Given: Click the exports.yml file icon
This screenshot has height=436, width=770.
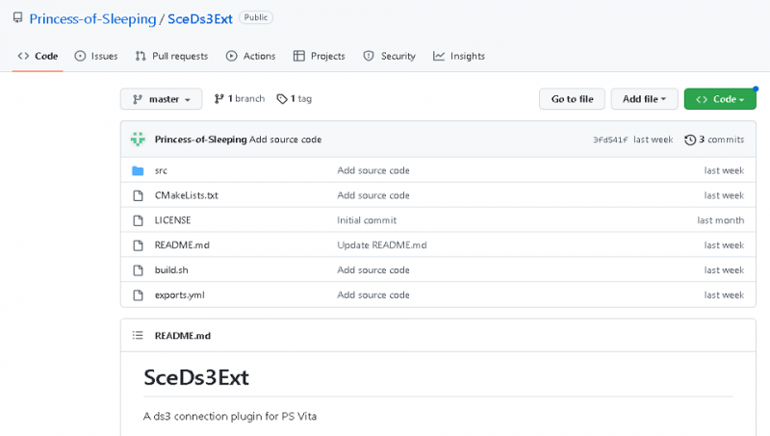Looking at the screenshot, I should click(138, 295).
